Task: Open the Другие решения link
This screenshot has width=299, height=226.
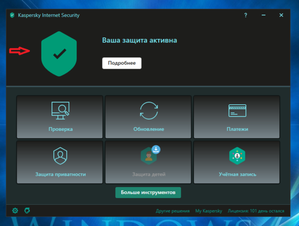Action: point(172,211)
